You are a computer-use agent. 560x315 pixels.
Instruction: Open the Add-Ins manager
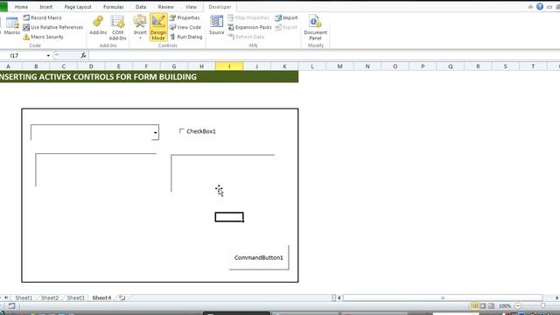(x=98, y=25)
